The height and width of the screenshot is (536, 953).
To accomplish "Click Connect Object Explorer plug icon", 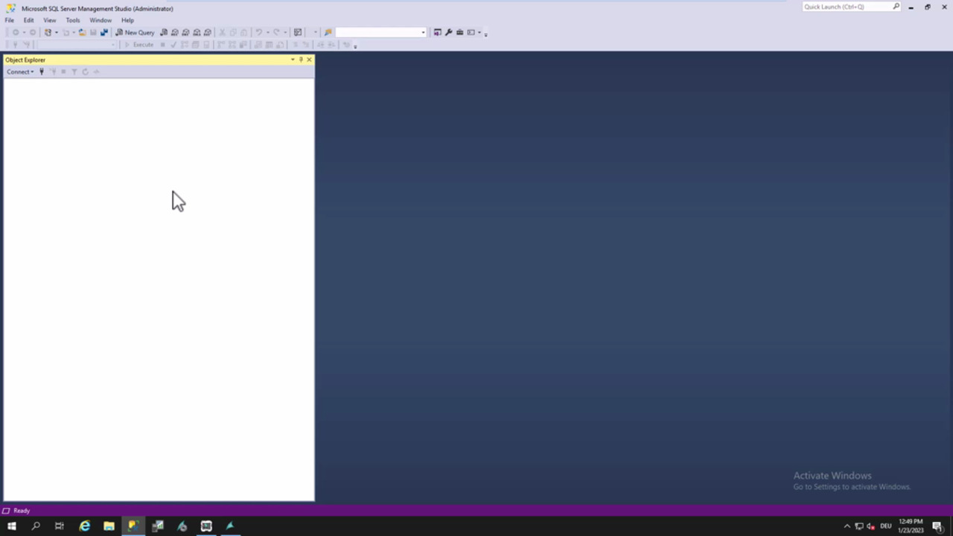I will coord(42,72).
